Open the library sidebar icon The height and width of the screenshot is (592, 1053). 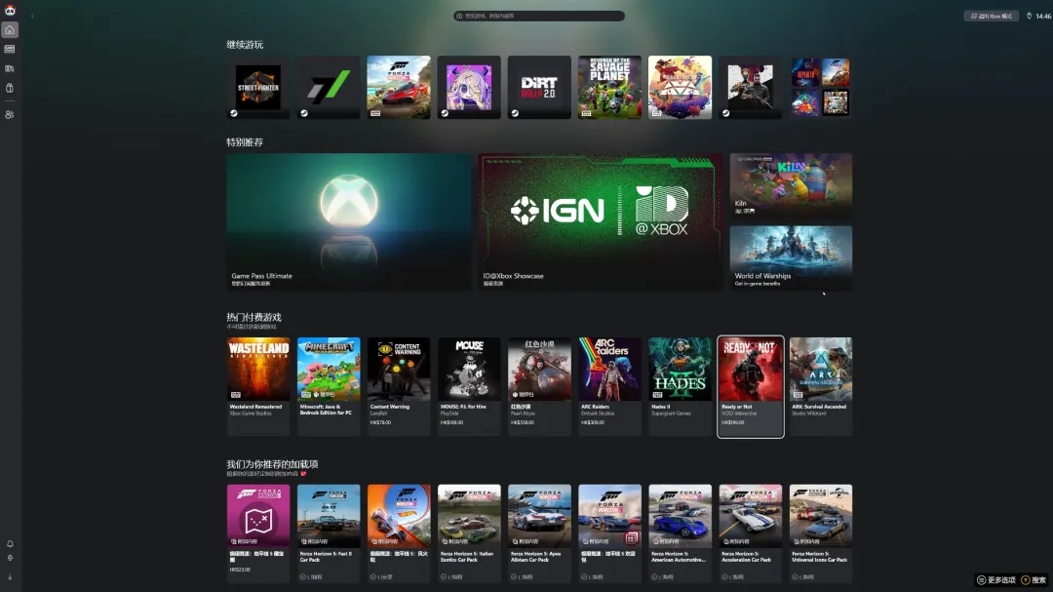[x=10, y=68]
